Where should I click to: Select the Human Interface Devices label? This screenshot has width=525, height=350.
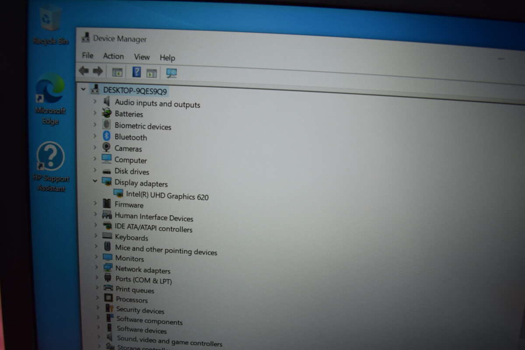pos(154,217)
